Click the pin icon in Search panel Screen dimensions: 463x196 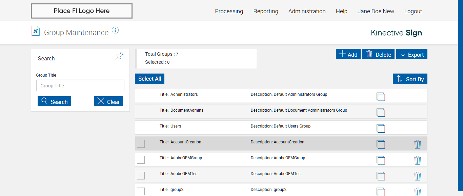click(x=120, y=56)
